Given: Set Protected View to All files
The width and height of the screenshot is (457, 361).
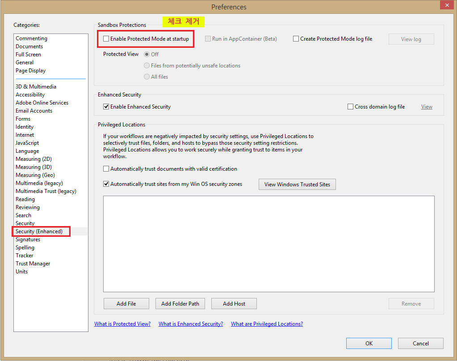Looking at the screenshot, I should coord(147,76).
